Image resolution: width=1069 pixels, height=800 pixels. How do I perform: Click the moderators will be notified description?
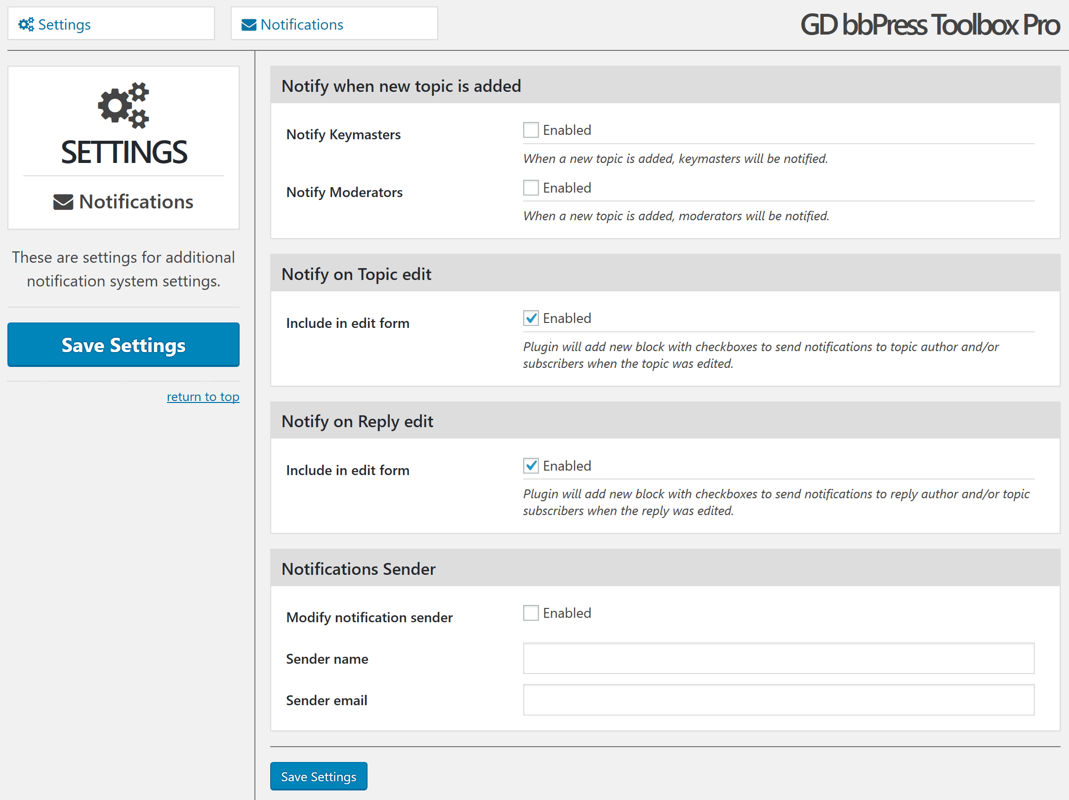[x=676, y=216]
